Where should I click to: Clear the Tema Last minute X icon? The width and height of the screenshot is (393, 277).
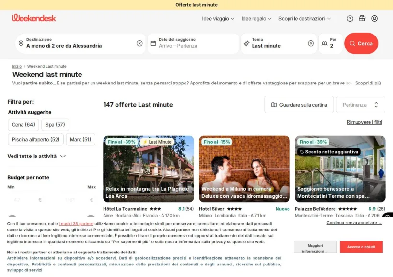(x=311, y=43)
